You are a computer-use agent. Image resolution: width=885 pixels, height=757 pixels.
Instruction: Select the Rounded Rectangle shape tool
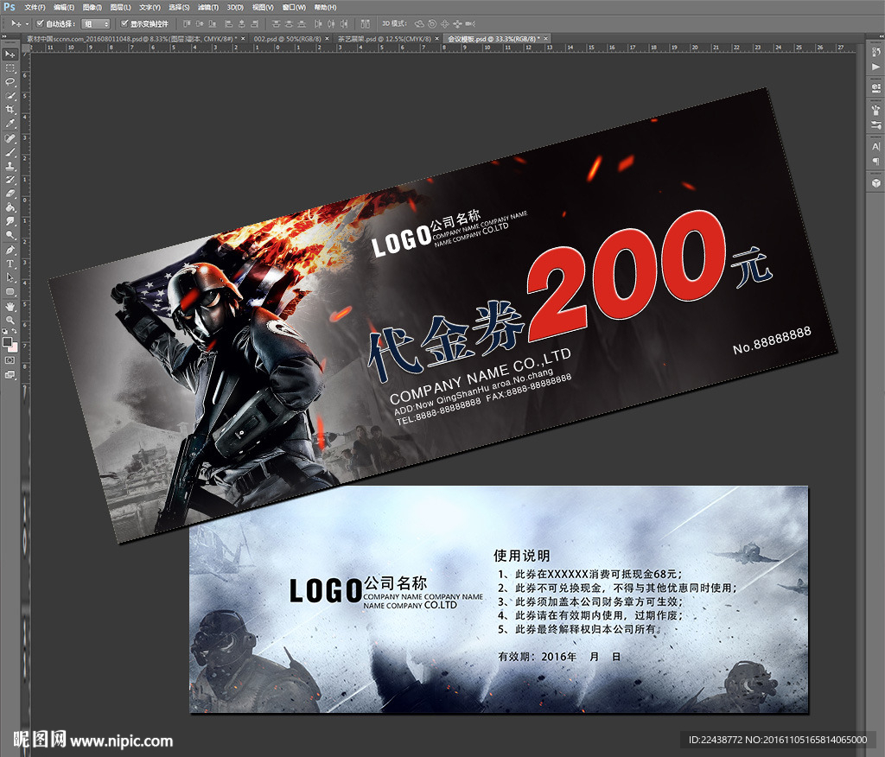10,291
